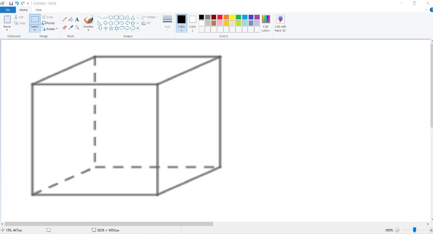The image size is (433, 234).
Task: Select the Fill with color bucket tool
Action: click(x=71, y=19)
